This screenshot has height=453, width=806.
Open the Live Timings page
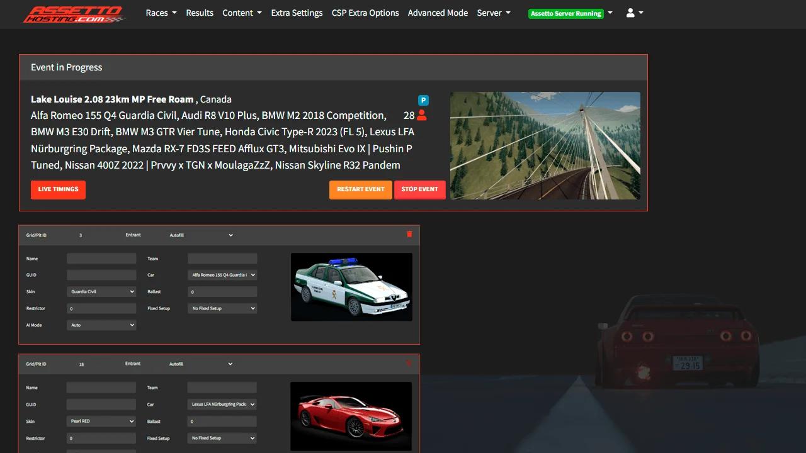pos(58,189)
